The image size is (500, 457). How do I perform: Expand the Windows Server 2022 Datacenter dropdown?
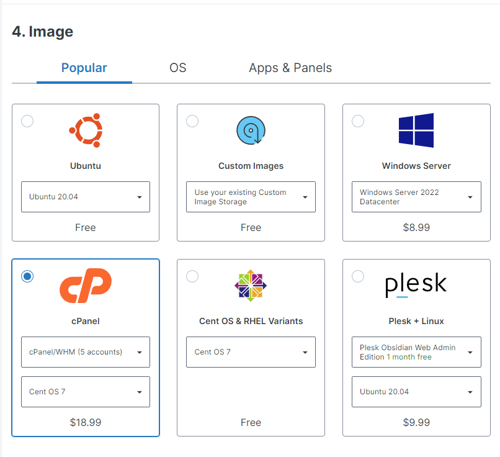click(416, 197)
